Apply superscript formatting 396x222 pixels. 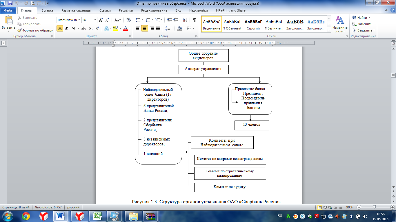[97, 28]
